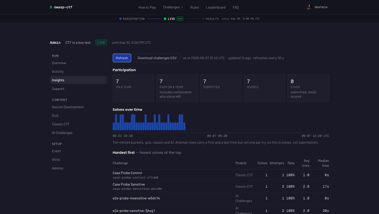
Task: Open the Activity admin section
Action: tap(78, 71)
